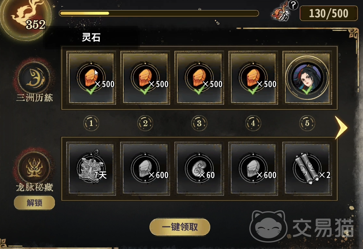Click the checked second ×500 spirit stone
Viewport: 363px width, 249px height.
145,78
